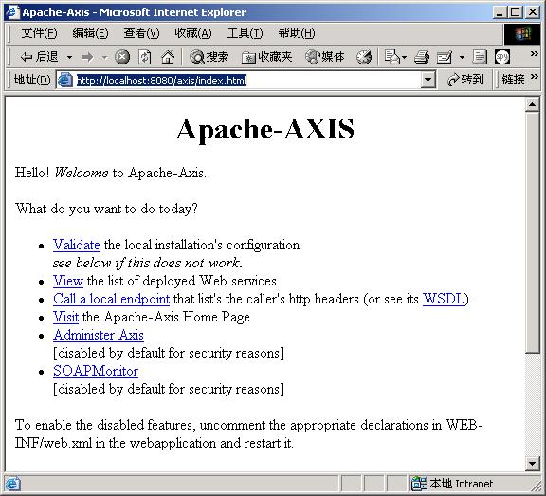The height and width of the screenshot is (496, 546).
Task: Open the 查看(V) menu
Action: pos(141,33)
